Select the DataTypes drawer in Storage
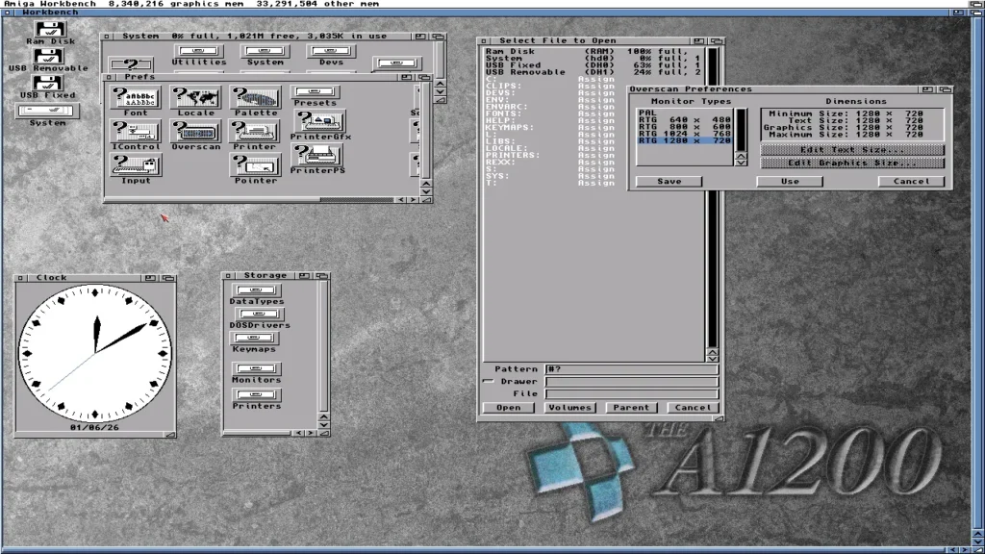 pos(256,294)
